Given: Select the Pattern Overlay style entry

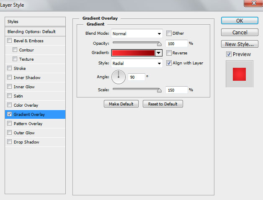Looking at the screenshot, I should 35,124.
